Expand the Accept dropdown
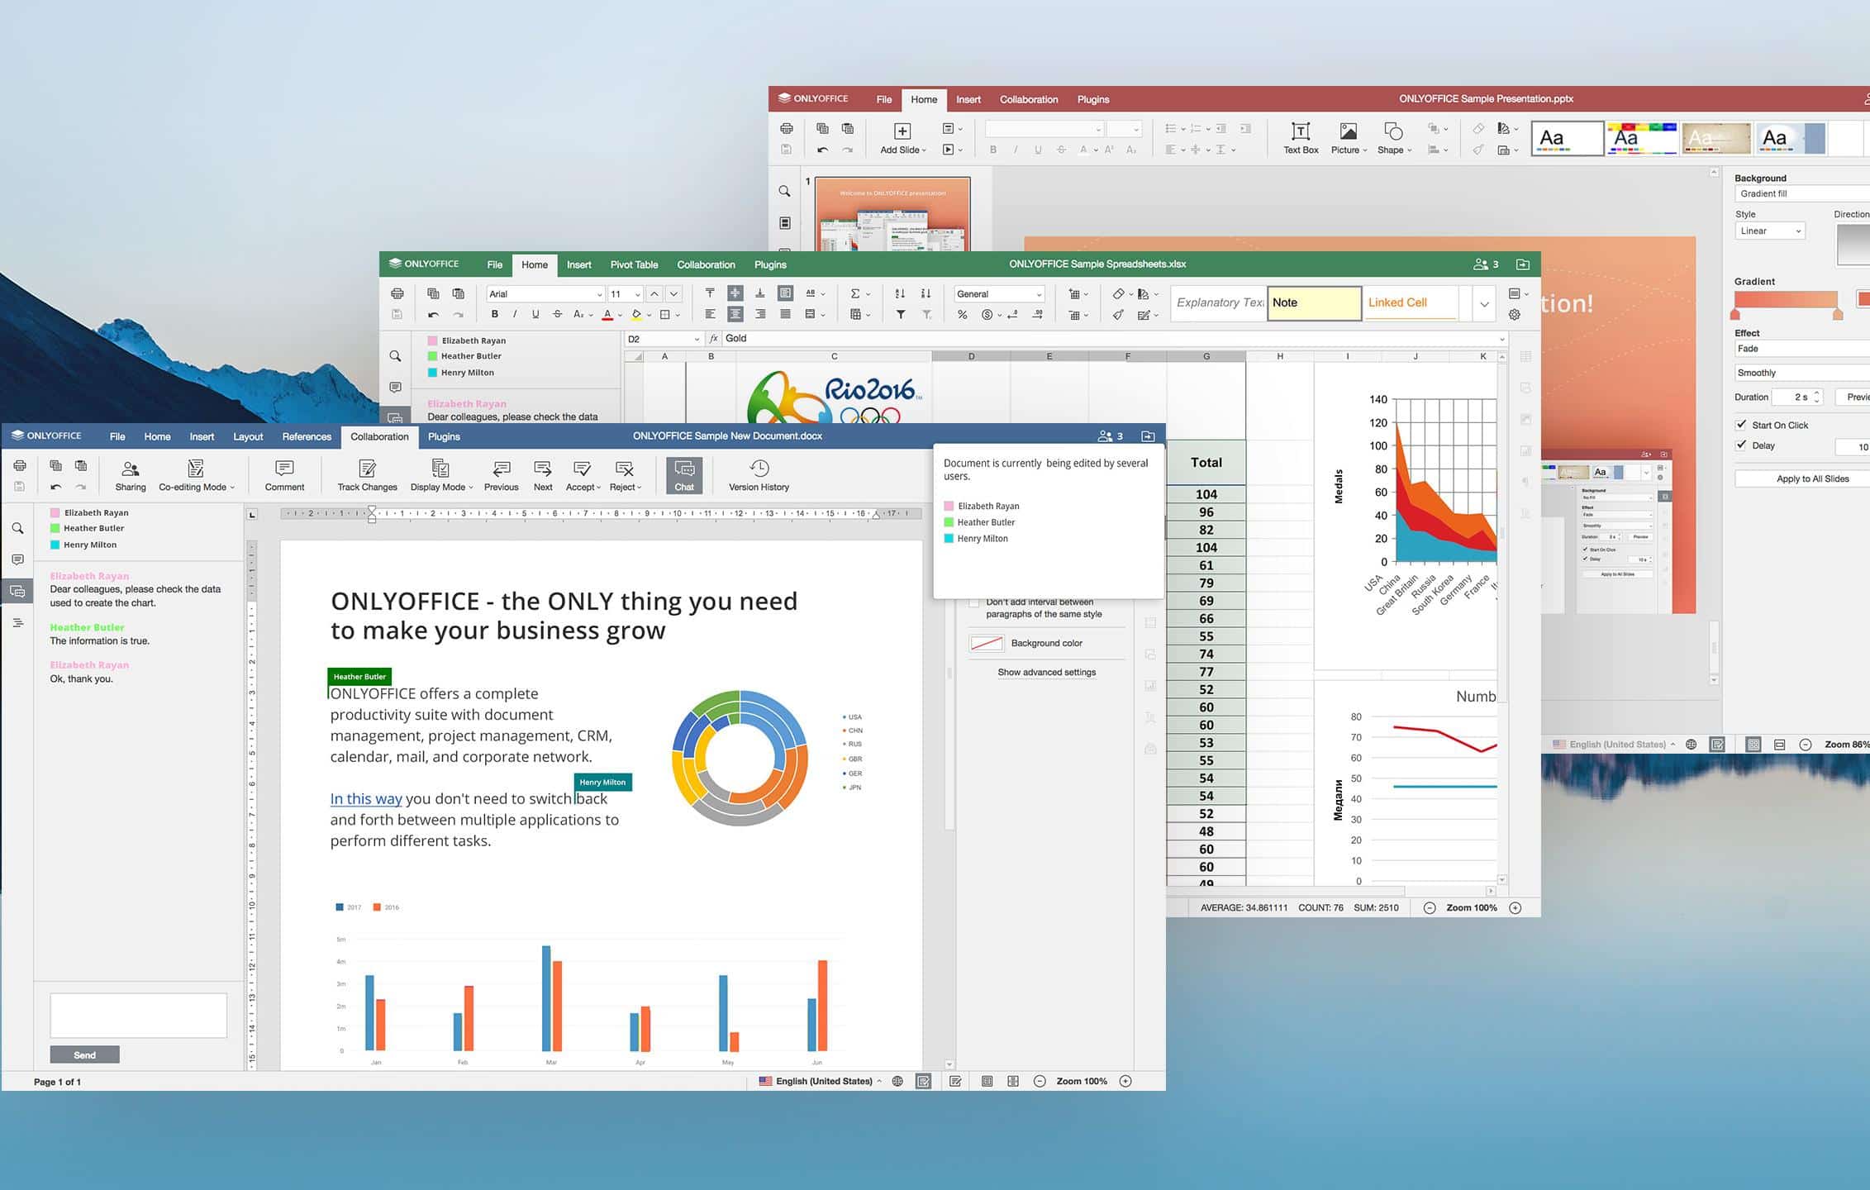The image size is (1870, 1190). (583, 476)
